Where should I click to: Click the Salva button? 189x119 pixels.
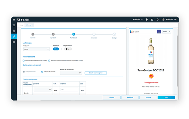(x=166, y=97)
